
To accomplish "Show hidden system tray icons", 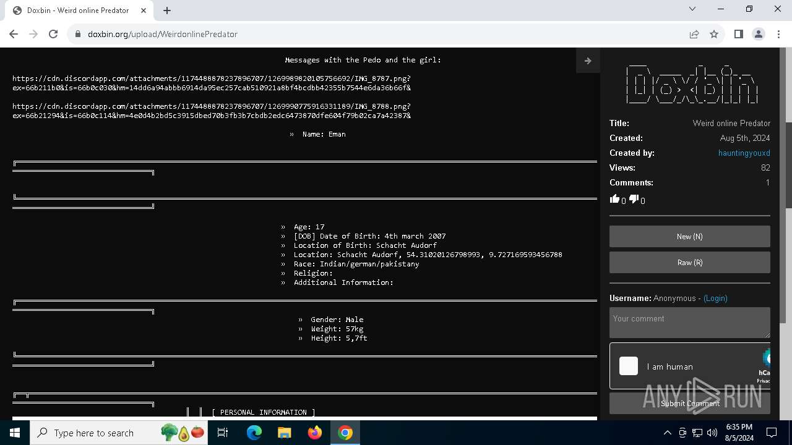I will 667,433.
